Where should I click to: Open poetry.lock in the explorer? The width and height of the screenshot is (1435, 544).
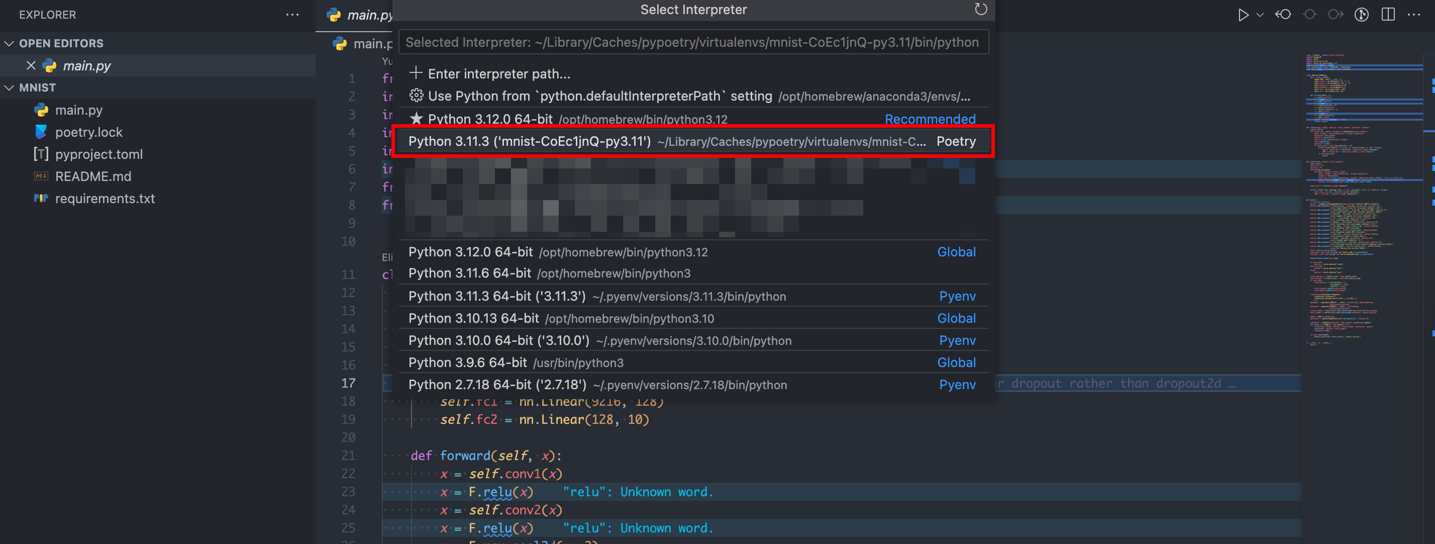point(88,132)
